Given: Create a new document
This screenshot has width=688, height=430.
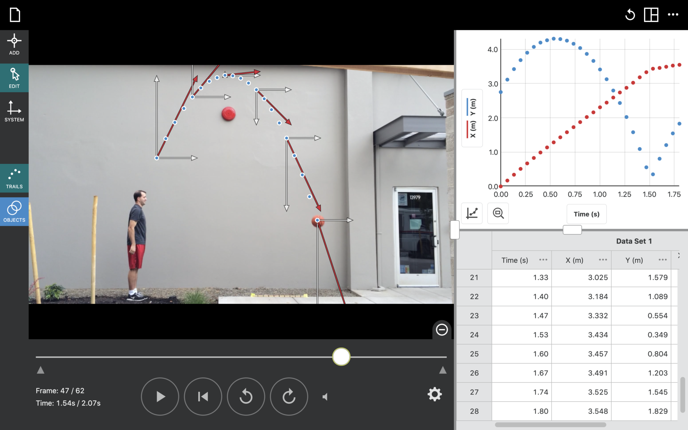Looking at the screenshot, I should pos(15,15).
